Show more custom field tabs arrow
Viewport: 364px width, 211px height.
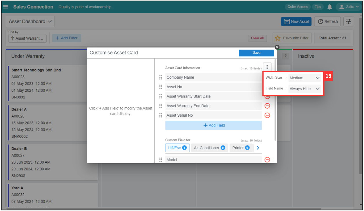[258, 148]
